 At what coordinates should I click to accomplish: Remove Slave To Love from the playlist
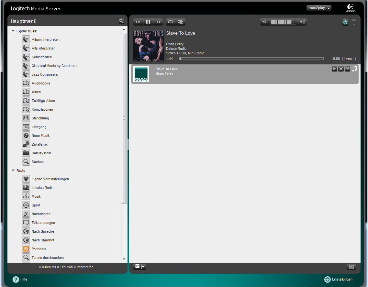pyautogui.click(x=341, y=69)
